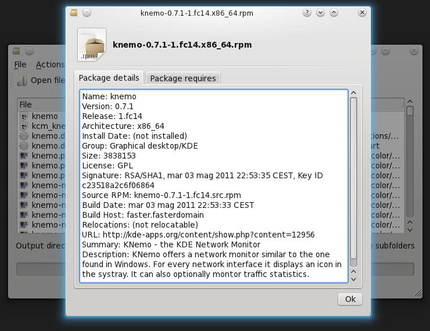The height and width of the screenshot is (331, 430).
Task: Click the License: GPL line
Action: (107, 165)
